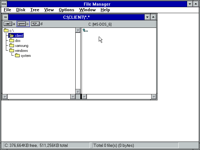The image size is (200, 150).
Task: Select the samsung tree label
Action: pos(22,46)
